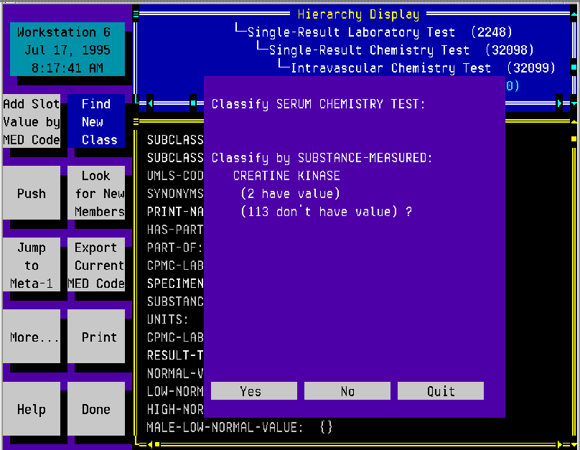Click the Hierarchy Display top-left menu icon
This screenshot has height=450, width=580.
point(136,14)
